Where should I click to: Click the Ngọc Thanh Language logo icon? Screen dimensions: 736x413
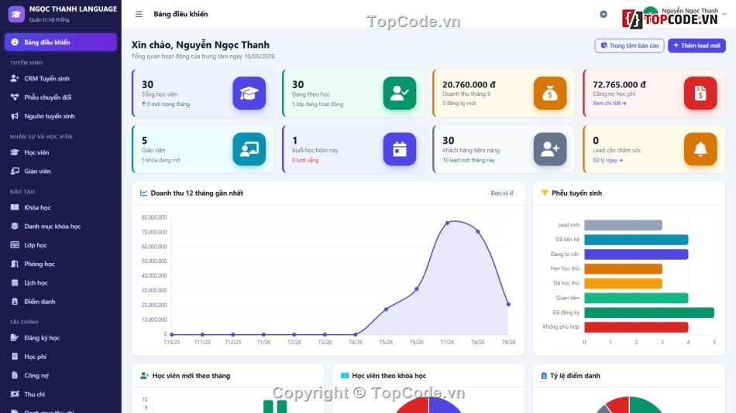[16, 14]
